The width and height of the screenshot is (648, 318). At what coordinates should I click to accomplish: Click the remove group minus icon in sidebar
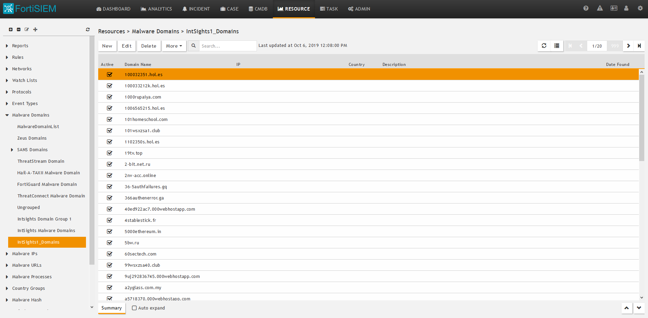click(19, 30)
